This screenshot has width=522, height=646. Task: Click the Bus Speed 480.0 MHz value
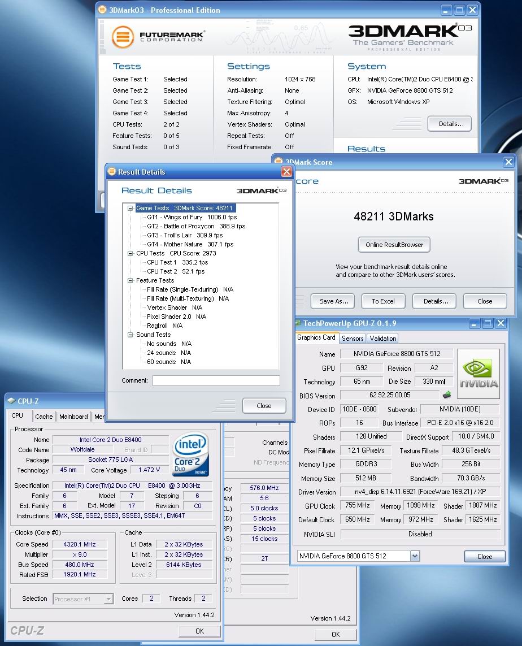[80, 565]
